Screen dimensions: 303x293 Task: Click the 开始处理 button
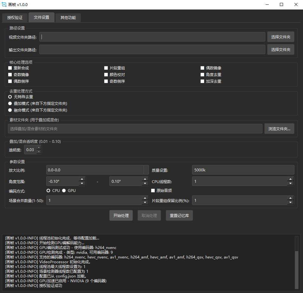(x=121, y=216)
